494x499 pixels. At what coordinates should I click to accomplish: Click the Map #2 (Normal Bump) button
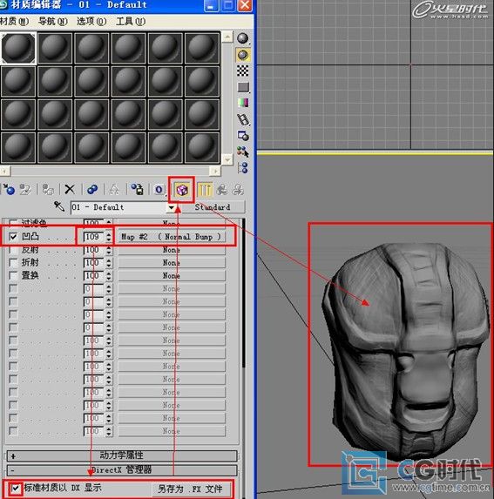(x=172, y=237)
